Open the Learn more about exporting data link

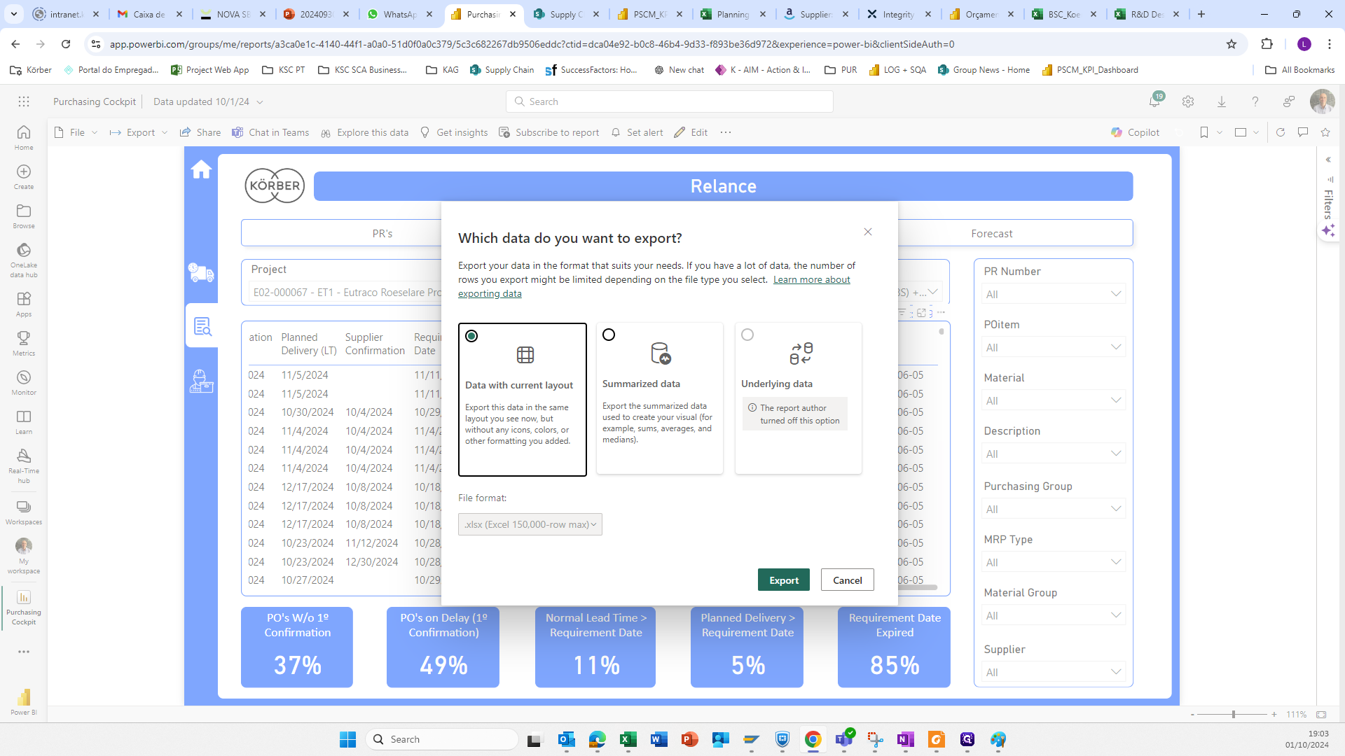tap(654, 286)
